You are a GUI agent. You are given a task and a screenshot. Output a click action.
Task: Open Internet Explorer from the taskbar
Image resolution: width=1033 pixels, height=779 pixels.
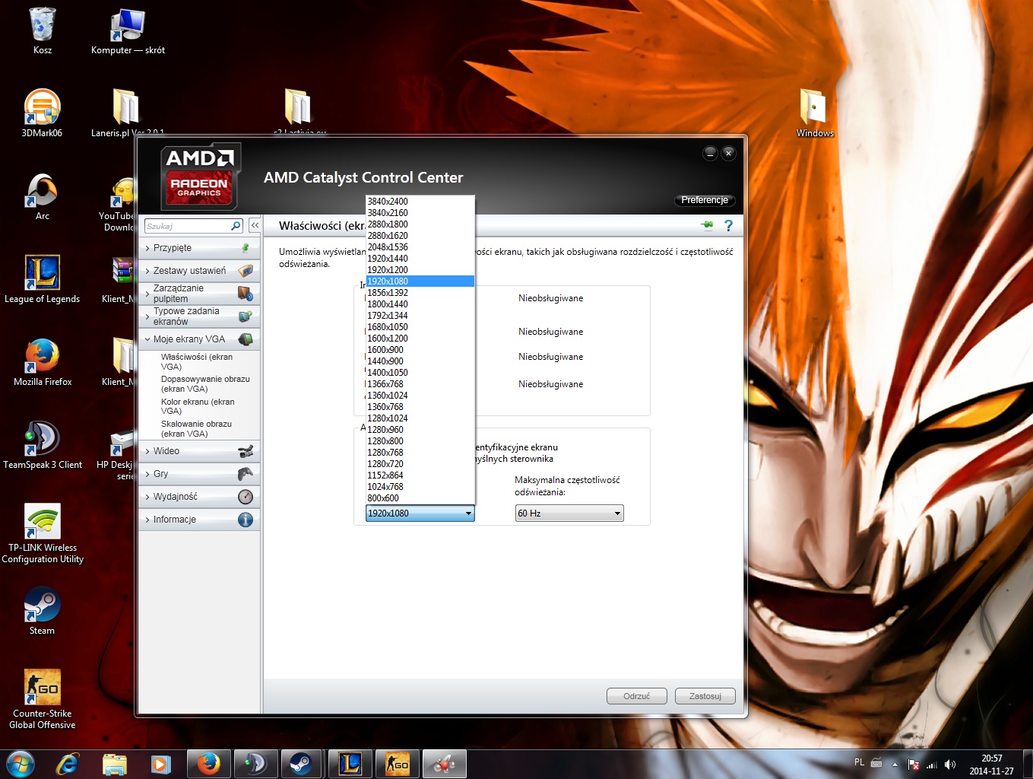[68, 764]
